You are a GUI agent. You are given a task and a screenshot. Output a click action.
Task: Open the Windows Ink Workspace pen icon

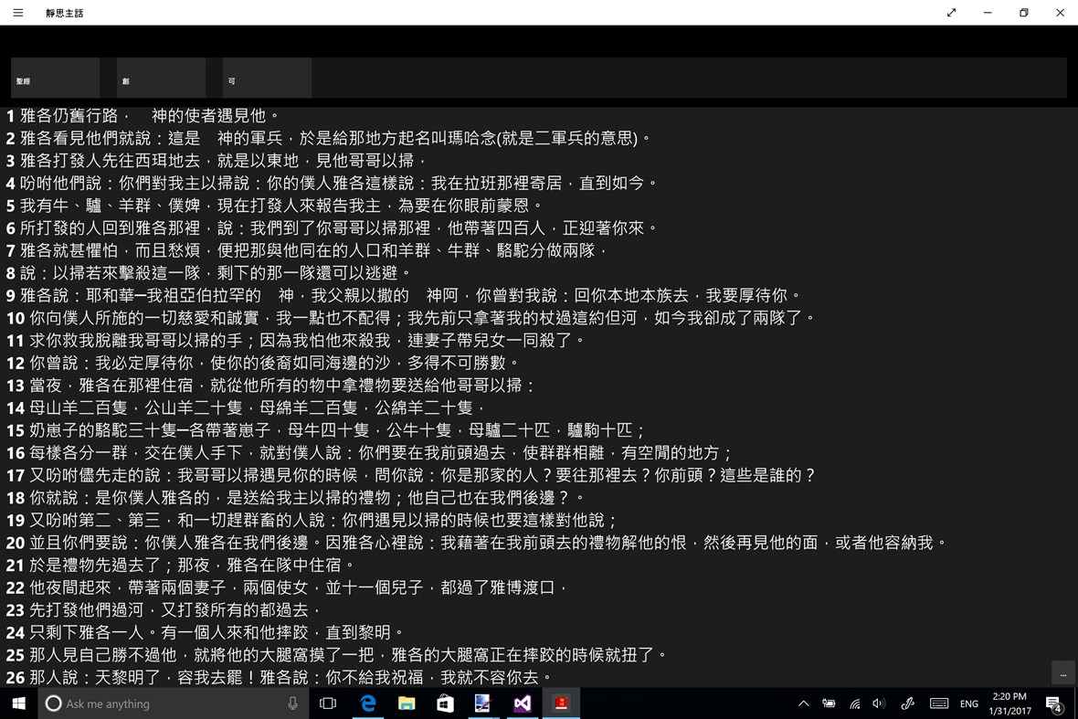pos(907,703)
